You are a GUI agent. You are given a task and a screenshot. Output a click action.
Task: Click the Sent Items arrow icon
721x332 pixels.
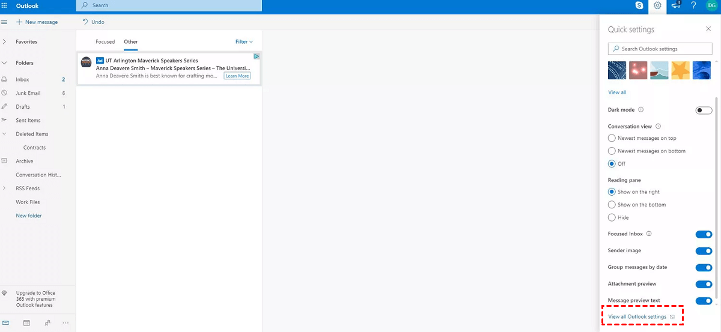[4, 120]
